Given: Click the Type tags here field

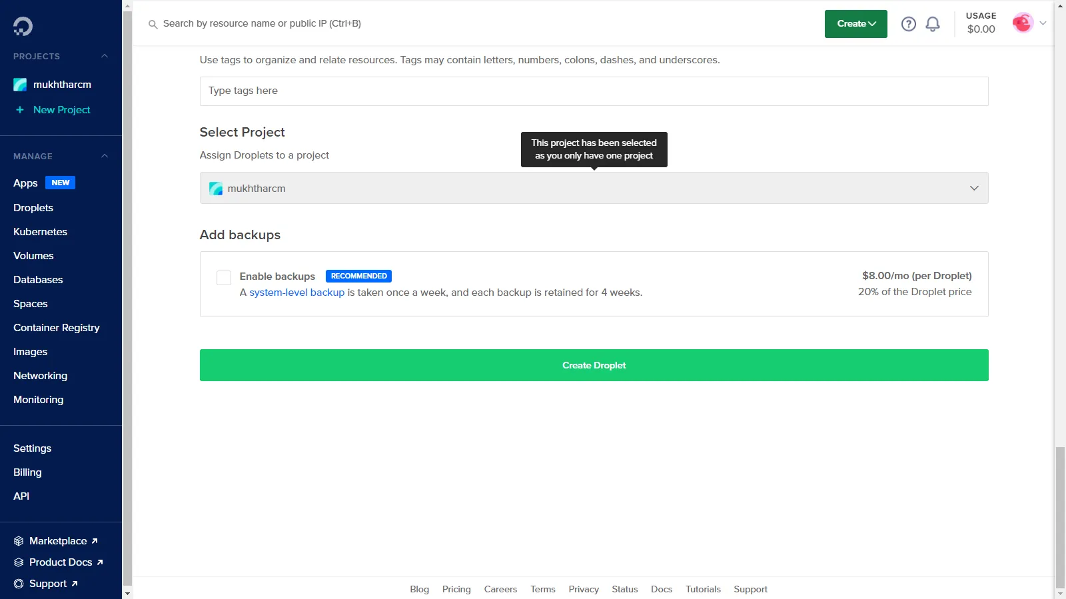Looking at the screenshot, I should coord(593,91).
